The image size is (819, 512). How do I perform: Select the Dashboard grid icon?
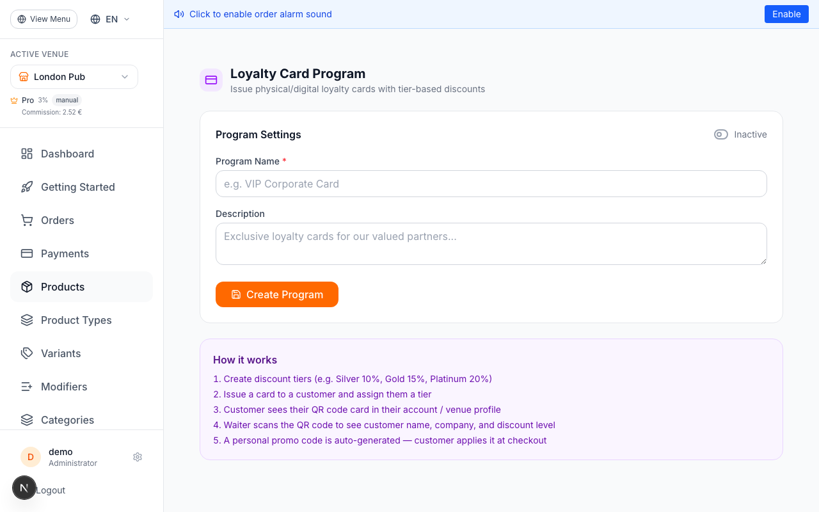tap(26, 154)
